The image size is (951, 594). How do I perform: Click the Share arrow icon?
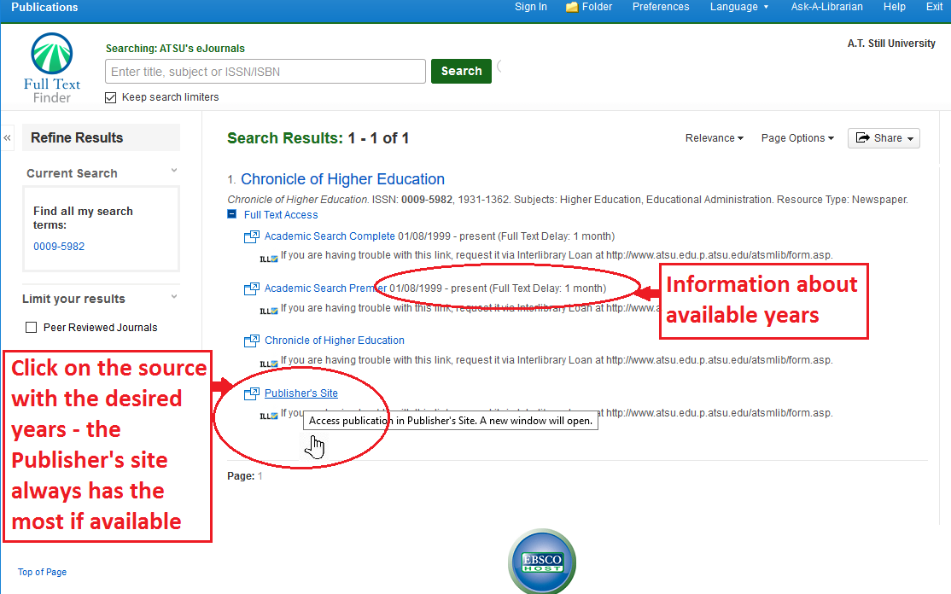coord(862,137)
